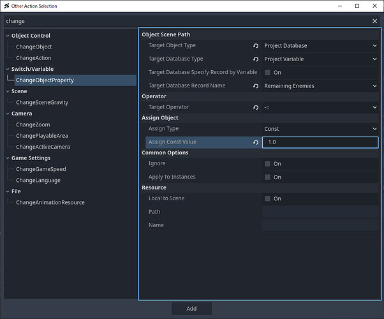Toggle the Ignore checkbox
The image size is (384, 319).
click(x=268, y=164)
